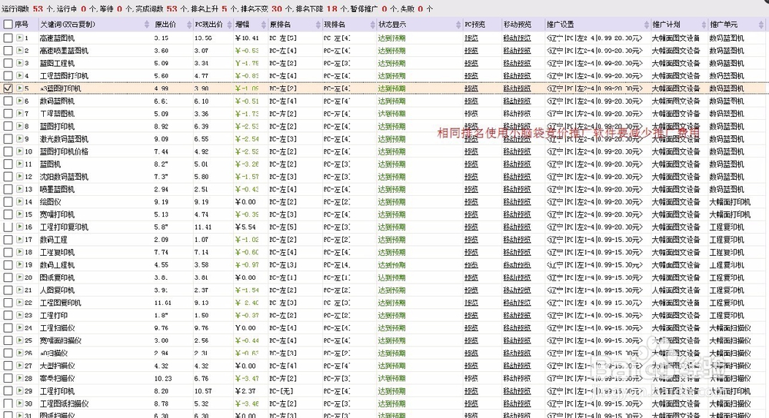Tick the select-all checkbox in 序号 header
Screen dimensions: 769x418
8,24
